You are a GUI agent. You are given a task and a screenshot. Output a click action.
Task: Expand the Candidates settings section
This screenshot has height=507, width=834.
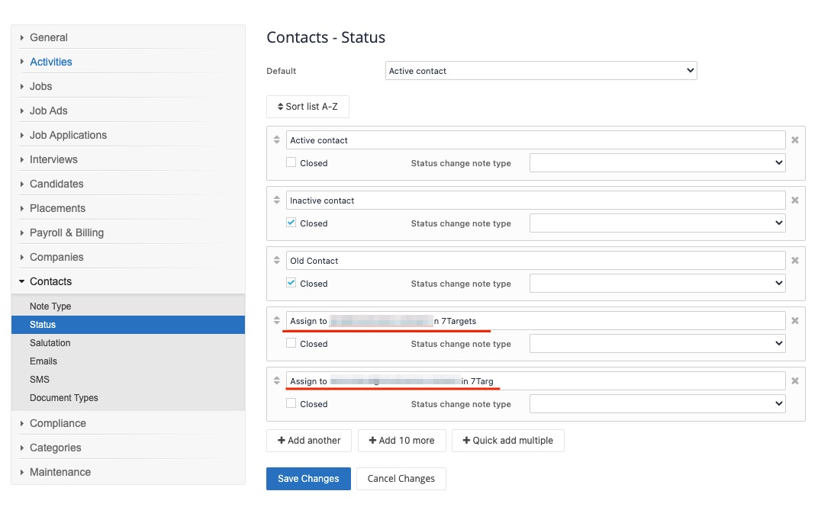[56, 184]
